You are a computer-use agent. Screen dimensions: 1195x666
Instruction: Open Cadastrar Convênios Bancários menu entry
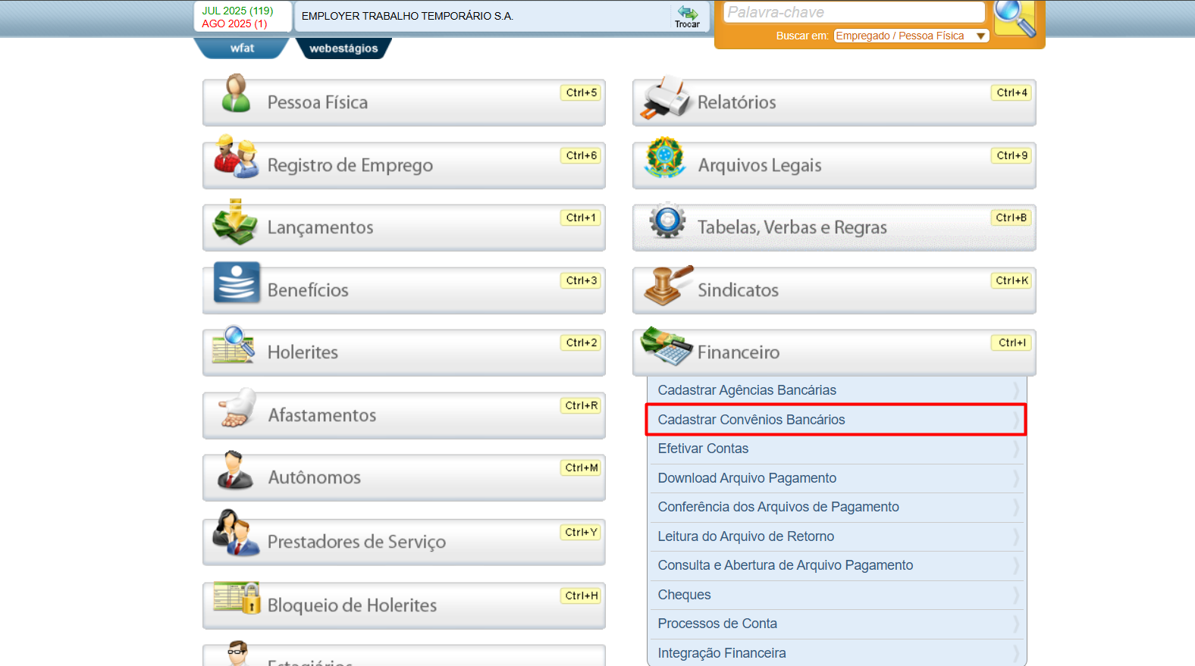pyautogui.click(x=836, y=420)
